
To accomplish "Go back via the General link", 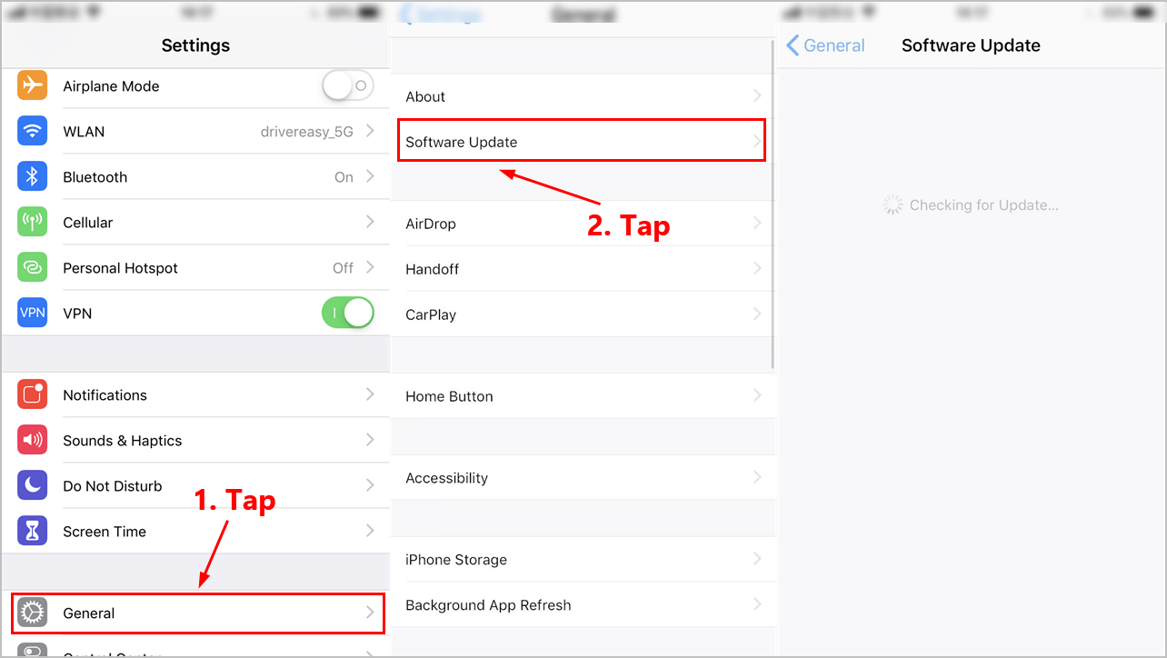I will click(825, 45).
